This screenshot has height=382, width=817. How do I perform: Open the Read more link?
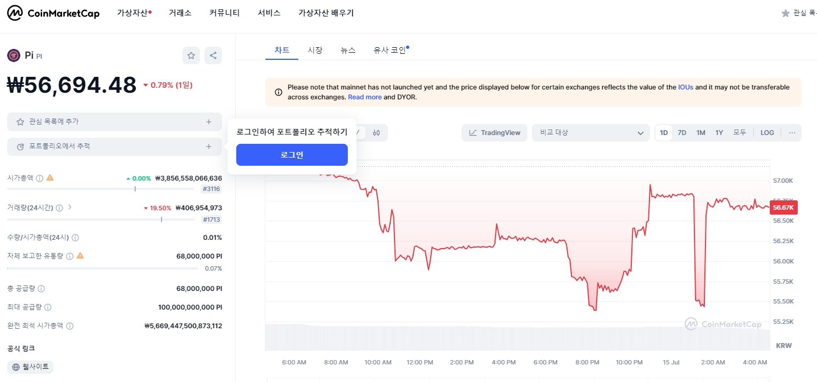click(x=364, y=97)
